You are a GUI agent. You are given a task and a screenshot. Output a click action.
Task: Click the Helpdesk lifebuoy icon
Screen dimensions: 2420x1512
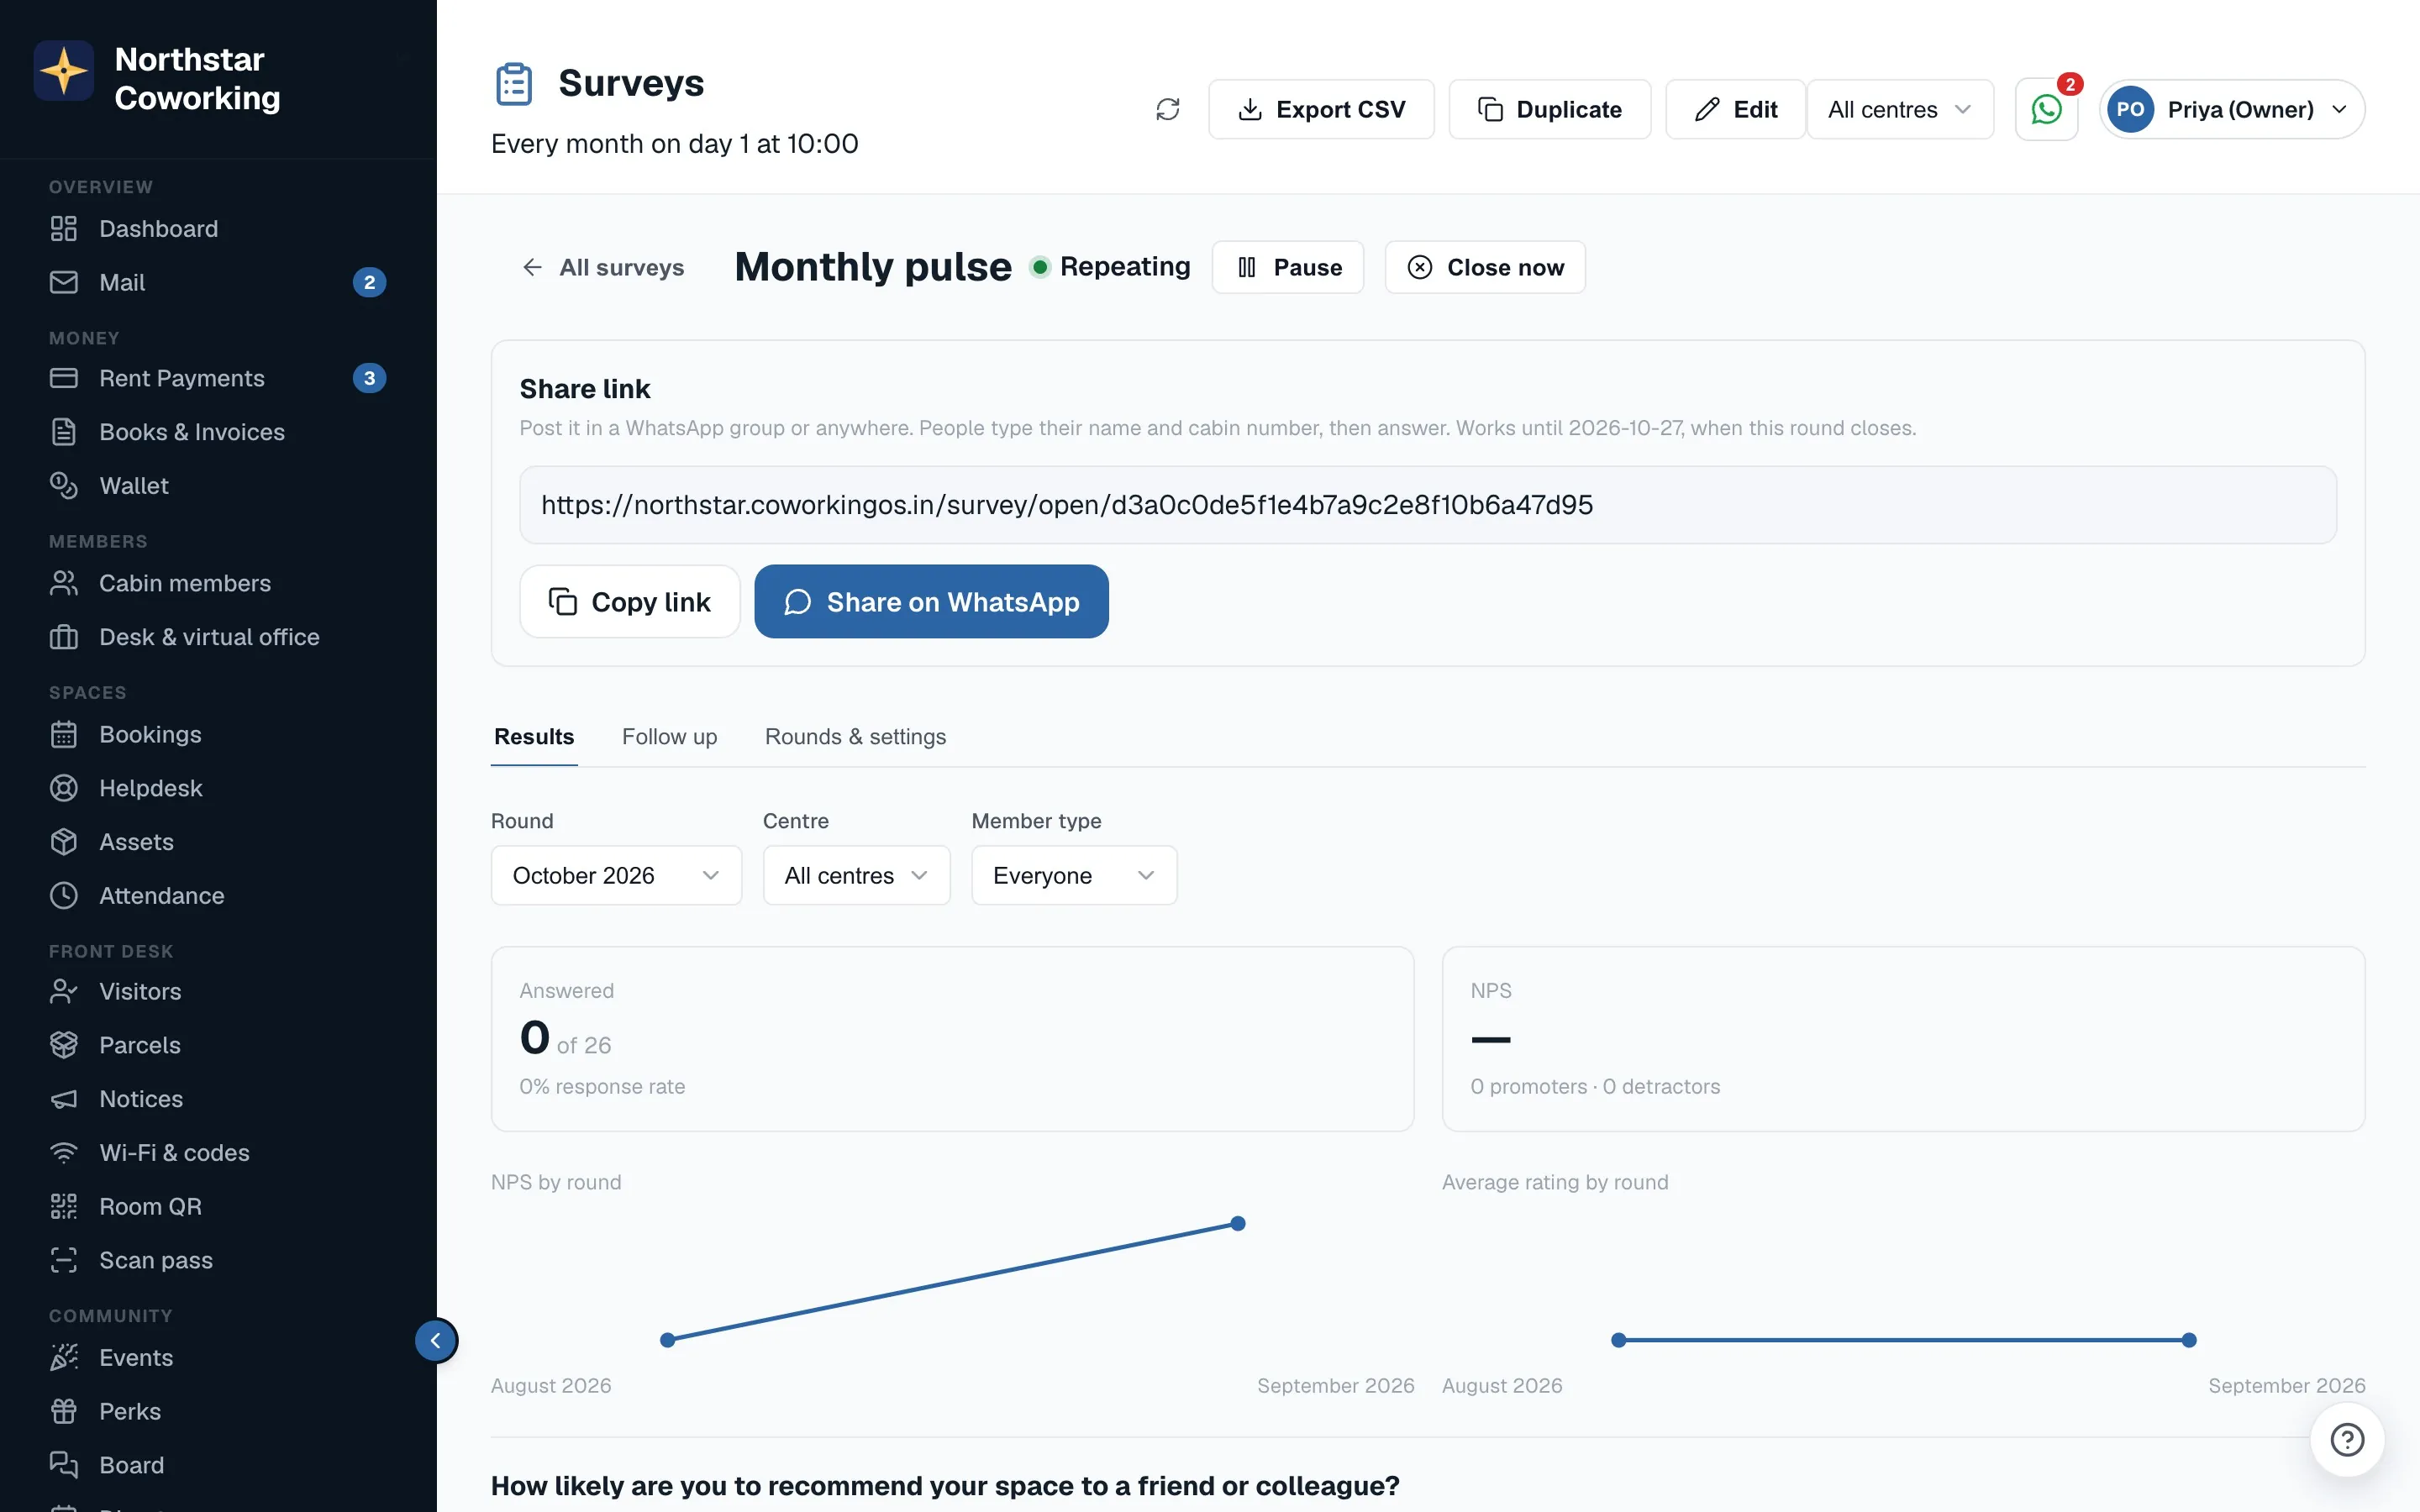(x=64, y=788)
